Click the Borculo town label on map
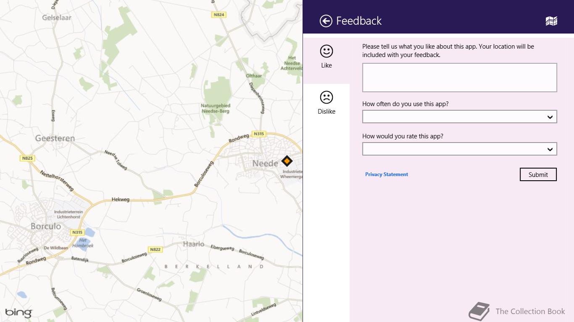Viewport: 574px width, 322px height. click(46, 226)
